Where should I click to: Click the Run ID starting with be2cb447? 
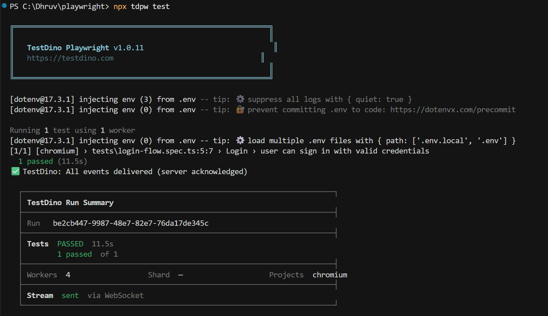coord(130,223)
